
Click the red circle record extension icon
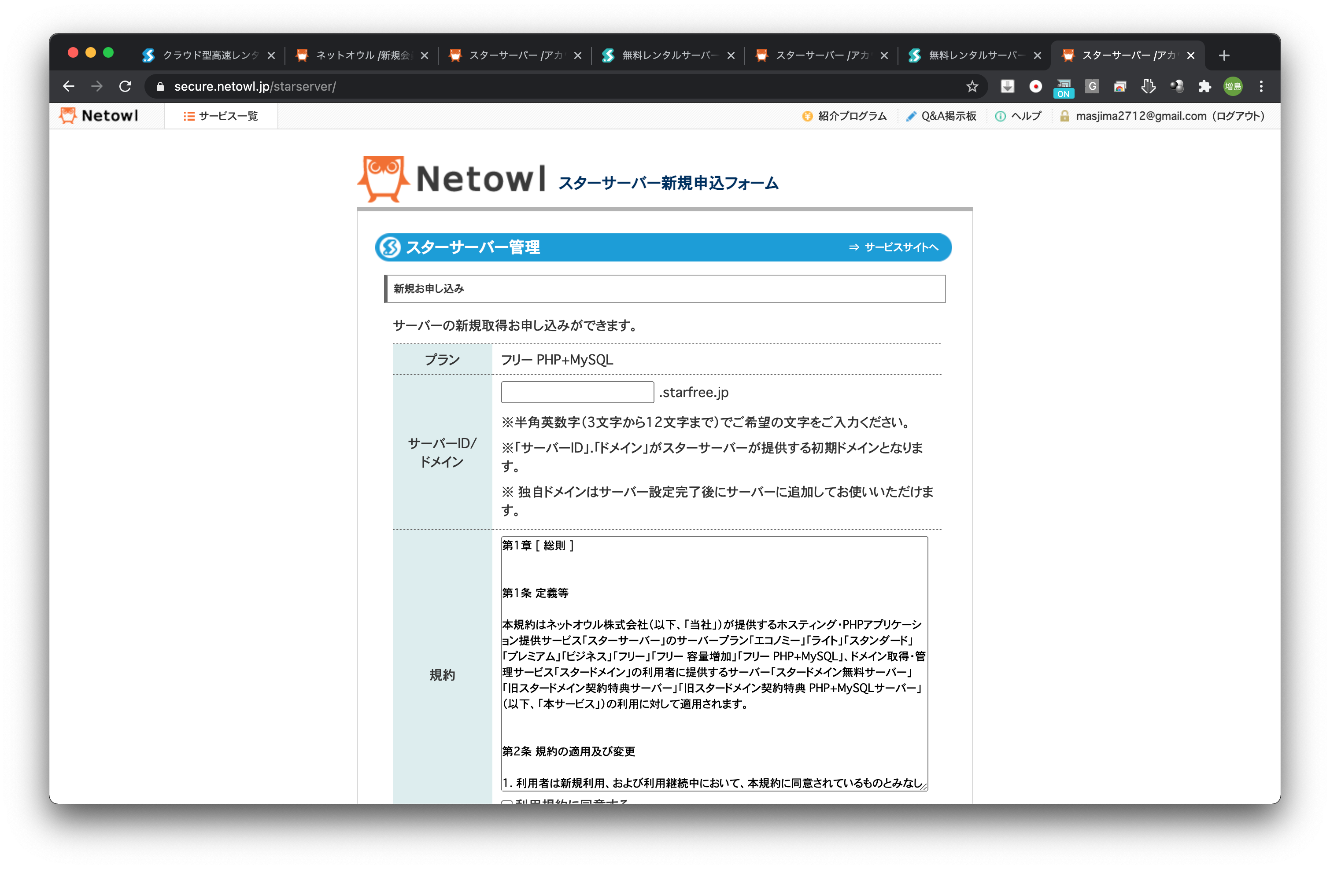[1035, 87]
